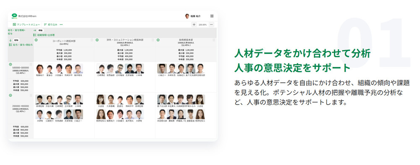Click drag handle of 渉外・コミュニケーション統括本部 column

(x=153, y=40)
